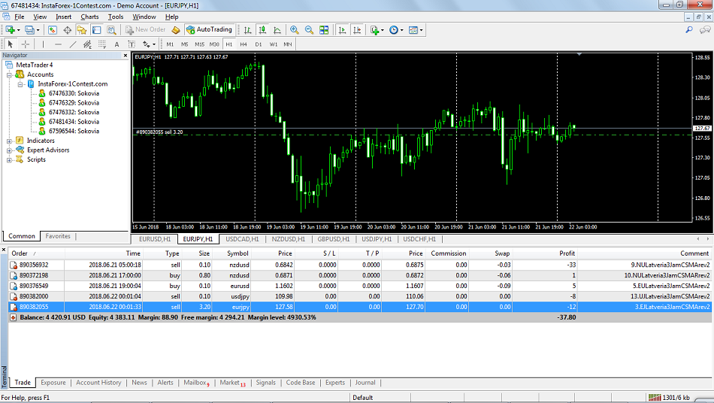Open the Market Watch window icon
714x403 pixels.
click(53, 30)
